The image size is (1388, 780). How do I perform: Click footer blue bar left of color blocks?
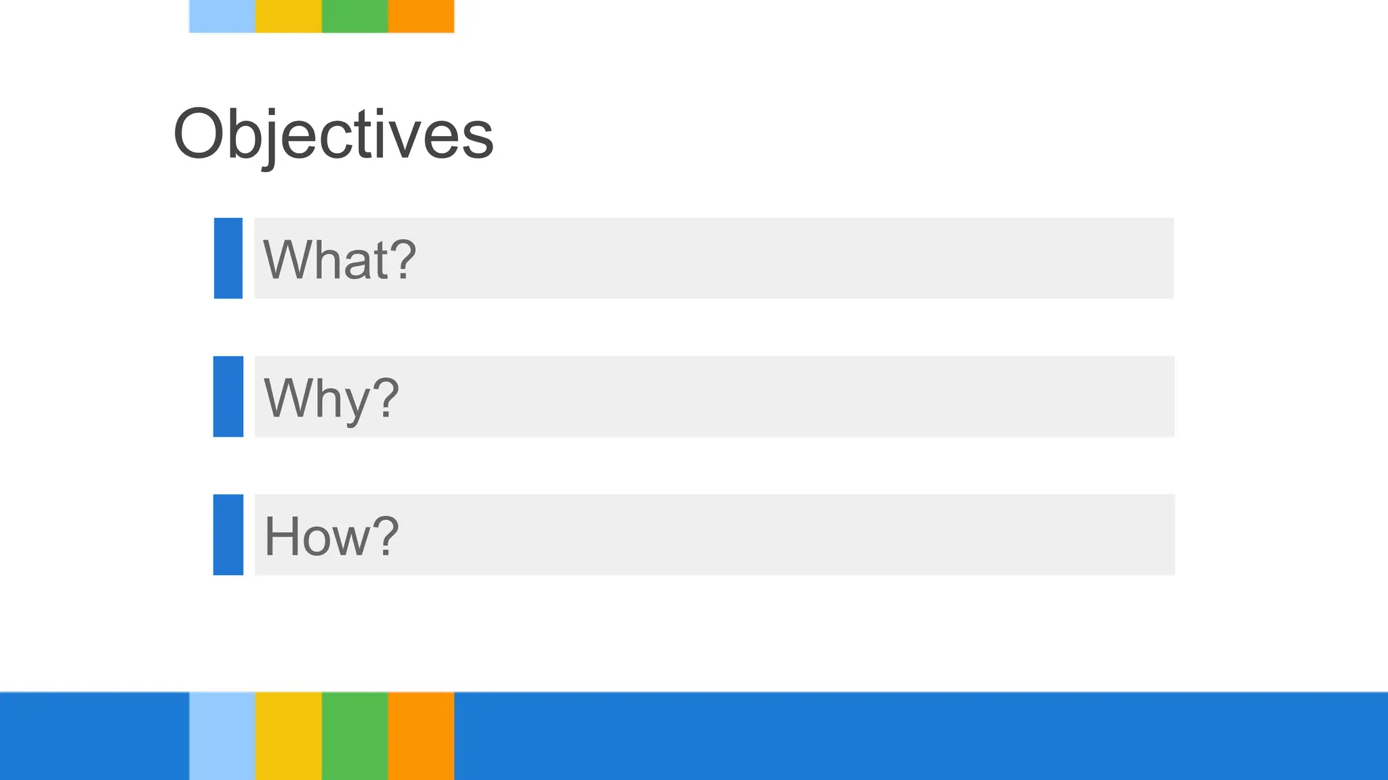click(x=94, y=736)
